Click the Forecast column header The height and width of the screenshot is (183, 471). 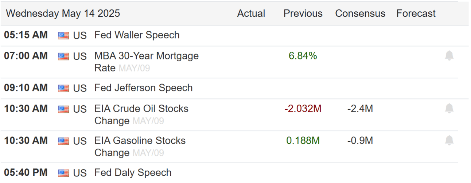pos(416,13)
